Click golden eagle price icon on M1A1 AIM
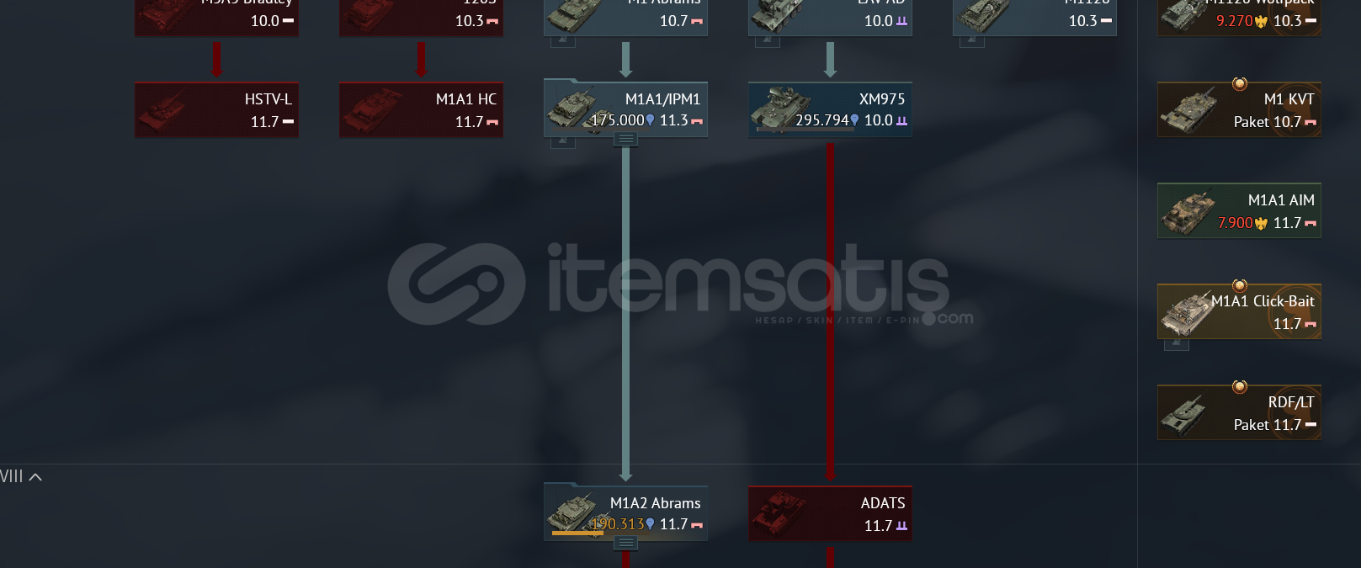This screenshot has height=568, width=1361. click(x=1261, y=224)
